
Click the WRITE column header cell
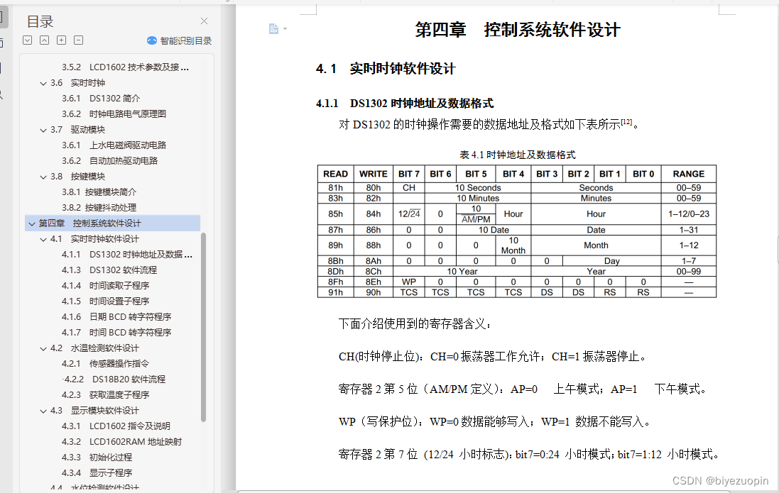pos(373,174)
